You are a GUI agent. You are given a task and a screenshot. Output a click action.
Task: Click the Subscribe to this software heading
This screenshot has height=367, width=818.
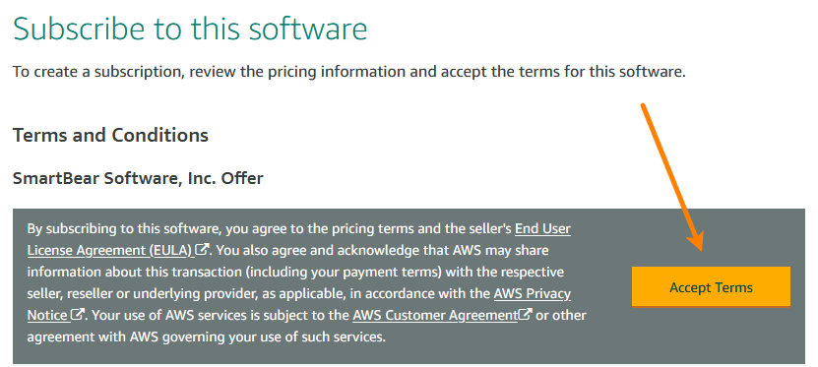coord(190,30)
